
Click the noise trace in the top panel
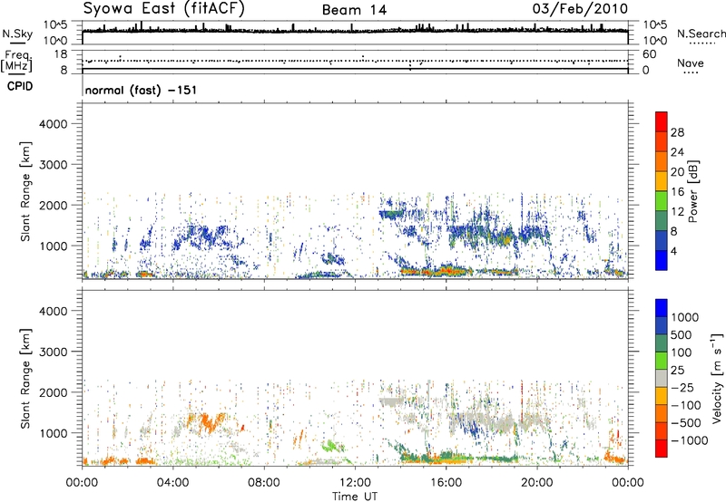coord(355,31)
